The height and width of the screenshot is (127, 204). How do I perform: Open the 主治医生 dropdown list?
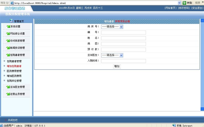pos(121,55)
